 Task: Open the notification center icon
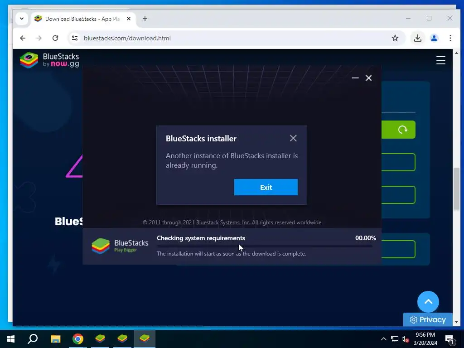coord(449,339)
